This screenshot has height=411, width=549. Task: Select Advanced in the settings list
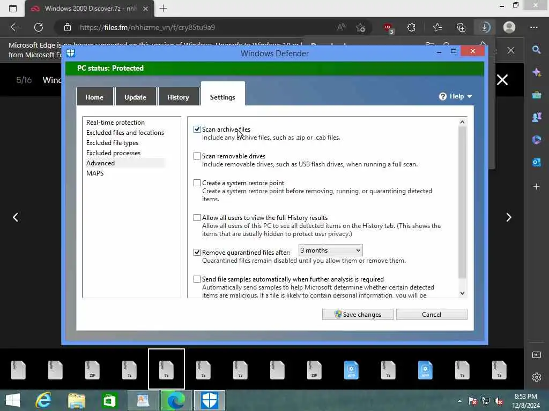(100, 163)
